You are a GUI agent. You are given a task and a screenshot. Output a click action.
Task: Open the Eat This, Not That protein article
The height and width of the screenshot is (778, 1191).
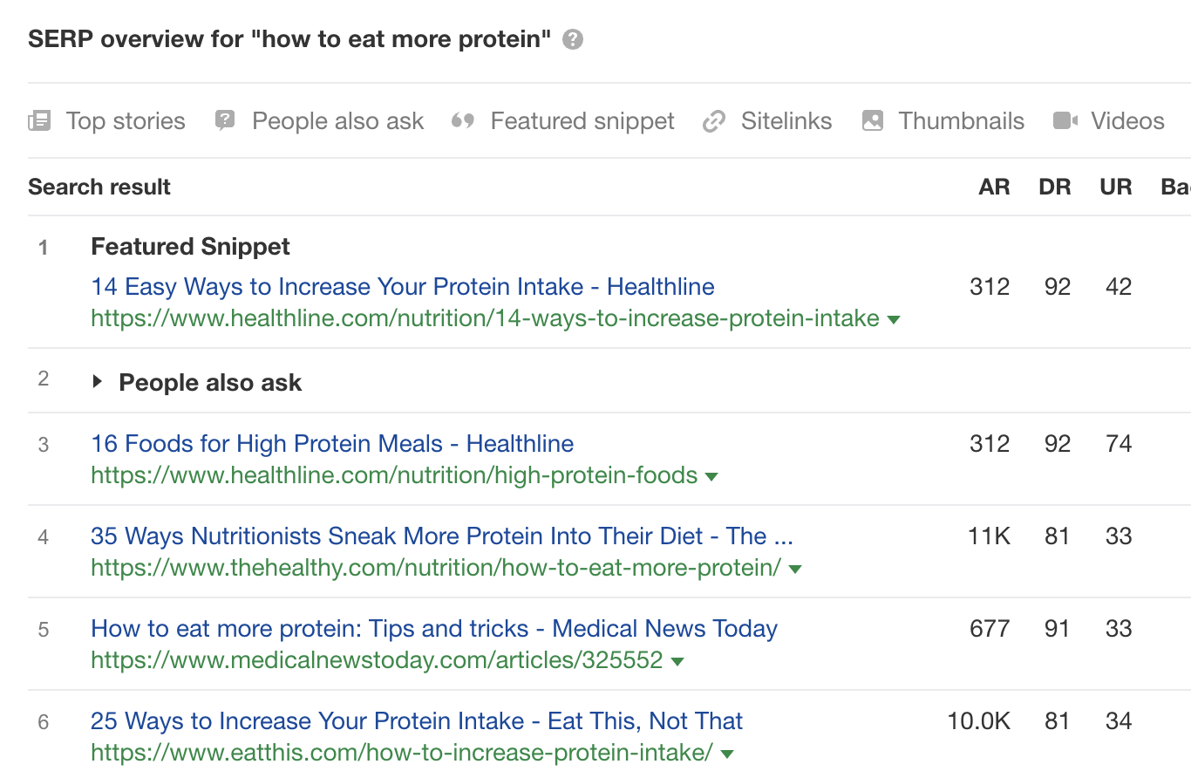416,720
